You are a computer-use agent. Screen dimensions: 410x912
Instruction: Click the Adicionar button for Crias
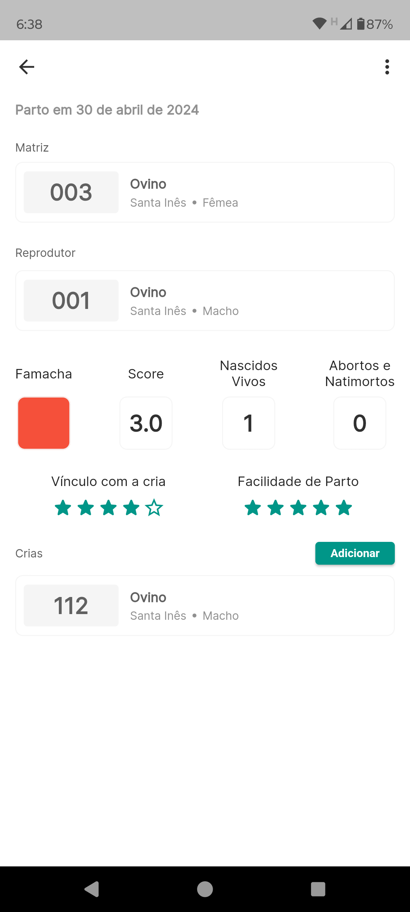coord(355,553)
